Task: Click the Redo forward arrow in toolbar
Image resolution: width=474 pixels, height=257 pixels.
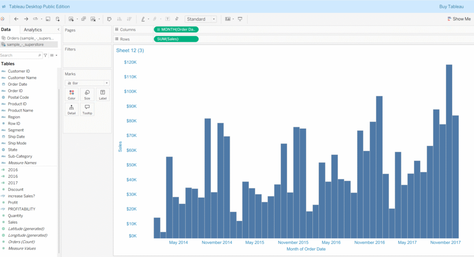Action: pyautogui.click(x=26, y=19)
